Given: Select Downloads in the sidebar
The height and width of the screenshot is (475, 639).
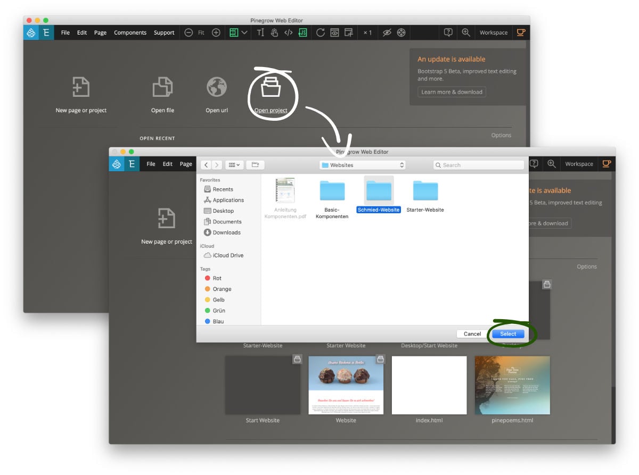Looking at the screenshot, I should 222,232.
